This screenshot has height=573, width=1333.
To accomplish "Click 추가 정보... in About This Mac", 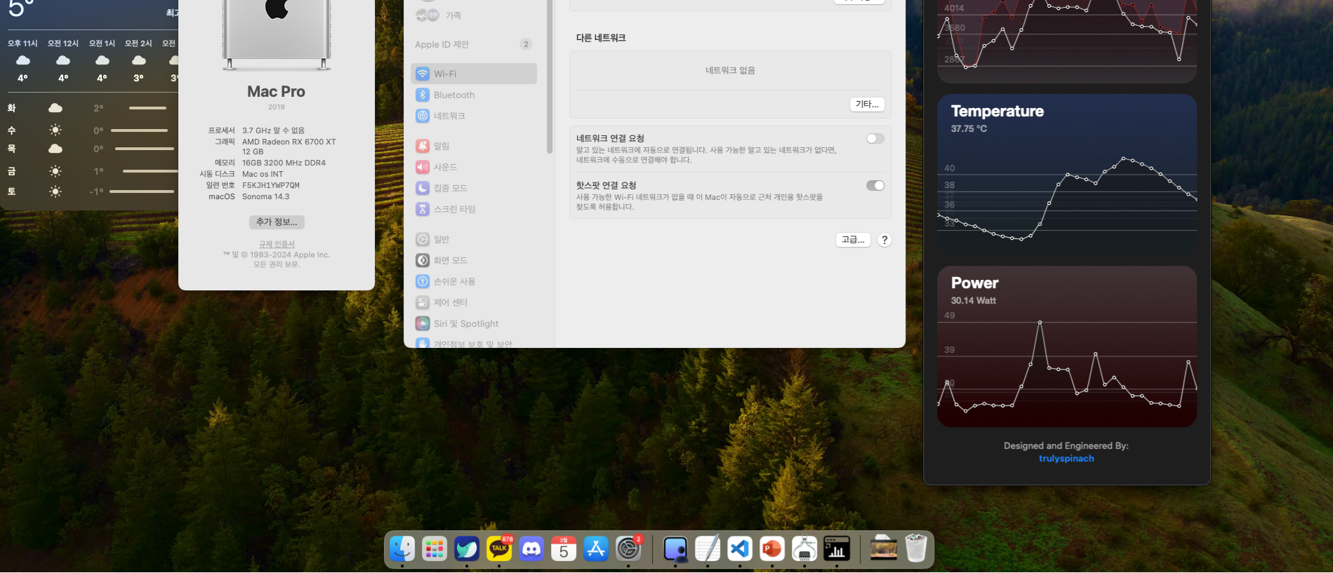I will click(277, 222).
